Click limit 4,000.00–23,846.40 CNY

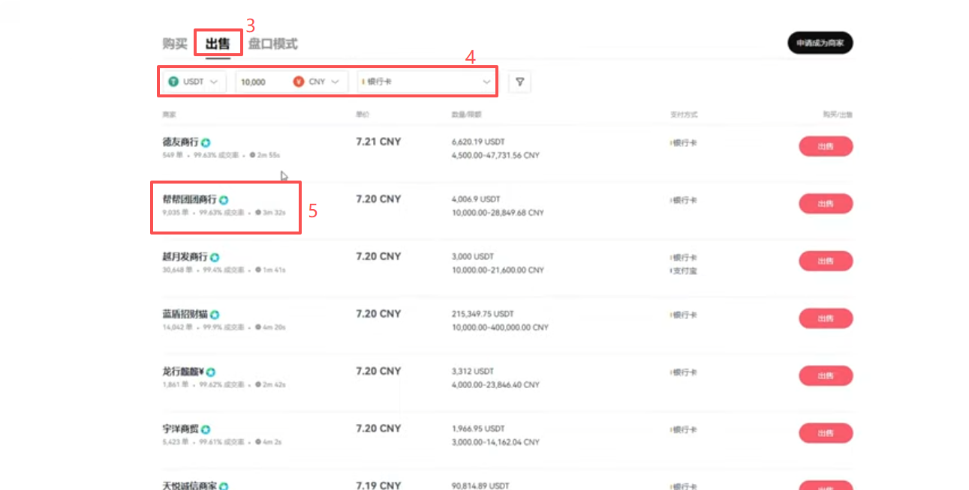(x=495, y=385)
